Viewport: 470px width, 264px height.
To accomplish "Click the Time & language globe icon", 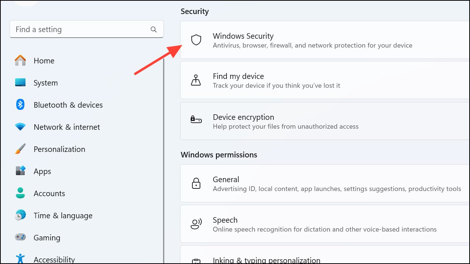I will coord(20,215).
